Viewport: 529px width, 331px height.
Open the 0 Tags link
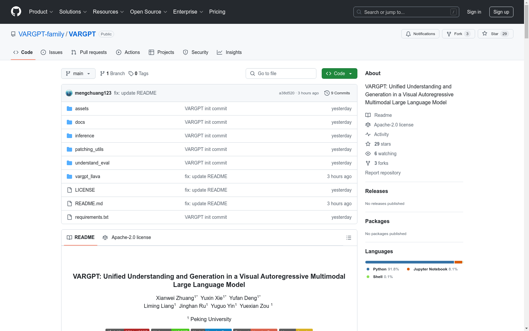click(139, 73)
